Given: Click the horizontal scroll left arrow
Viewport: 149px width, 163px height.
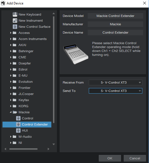Looking at the screenshot, I should (x=5, y=149).
